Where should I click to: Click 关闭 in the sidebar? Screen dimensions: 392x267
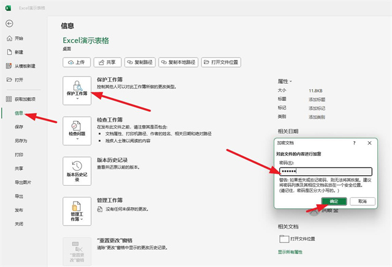pos(19,224)
